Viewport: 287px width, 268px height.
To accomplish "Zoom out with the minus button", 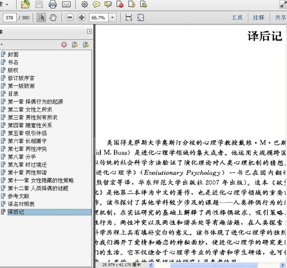I will click(x=70, y=18).
